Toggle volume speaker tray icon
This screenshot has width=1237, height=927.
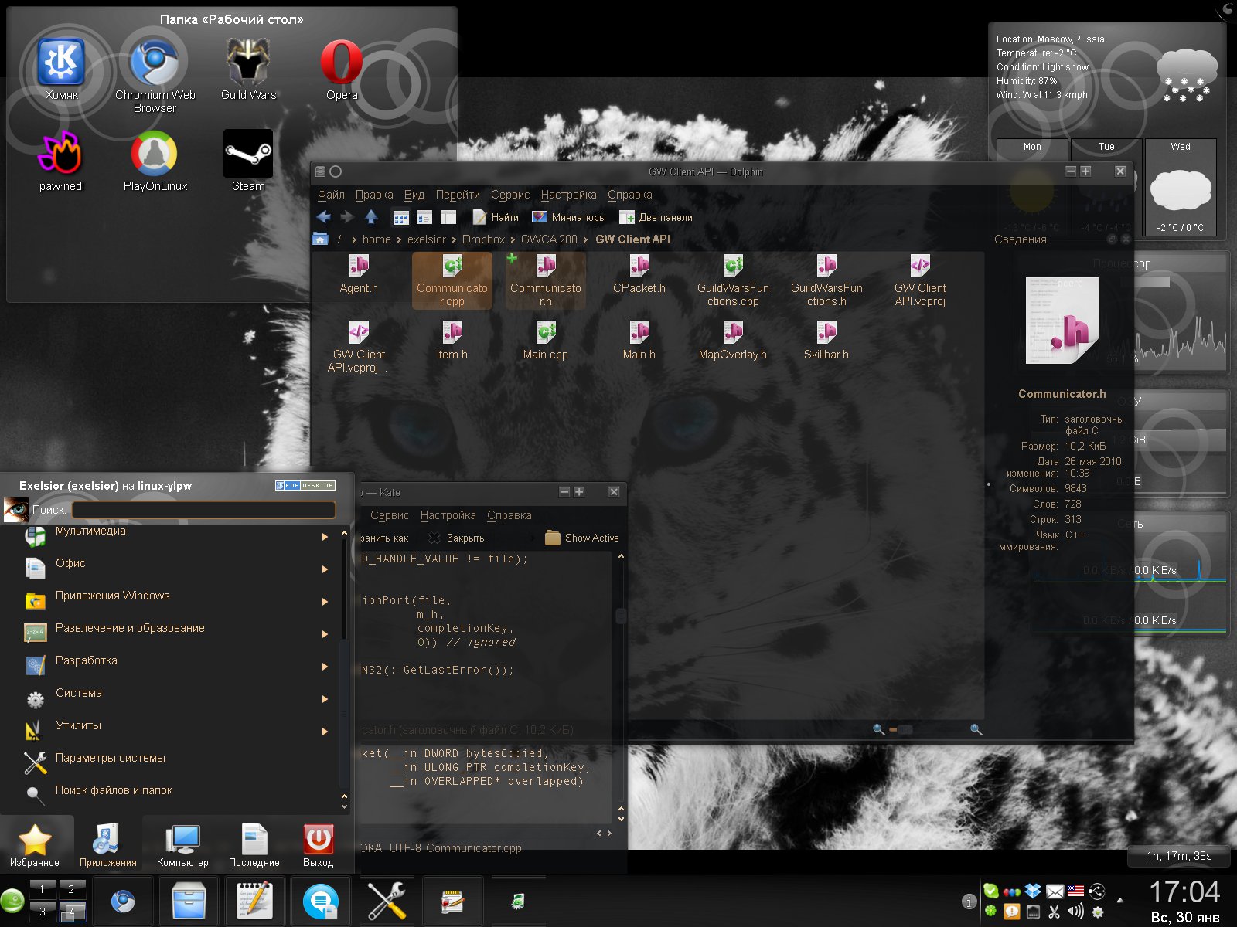(1075, 912)
